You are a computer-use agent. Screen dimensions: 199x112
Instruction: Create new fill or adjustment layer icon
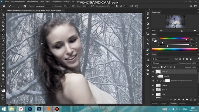click(183, 100)
